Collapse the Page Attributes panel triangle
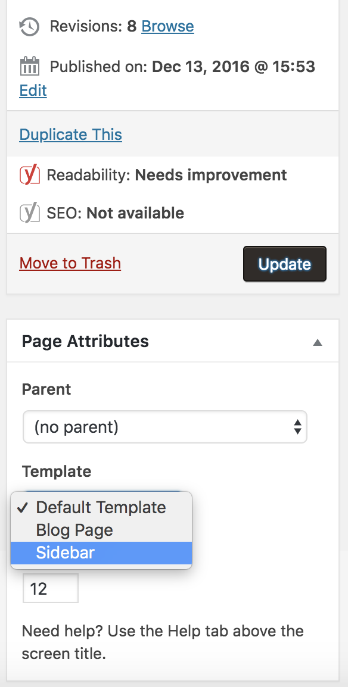348x687 pixels. pos(318,343)
